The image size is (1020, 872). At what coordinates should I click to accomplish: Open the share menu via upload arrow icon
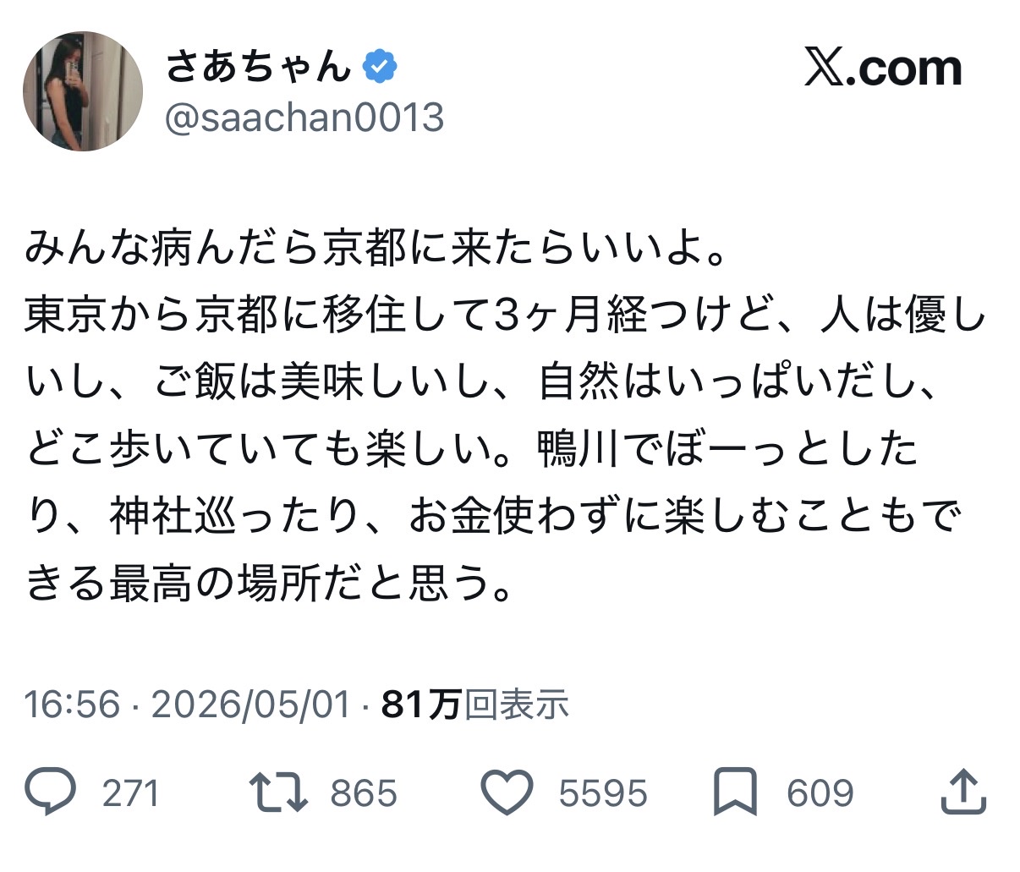[963, 792]
